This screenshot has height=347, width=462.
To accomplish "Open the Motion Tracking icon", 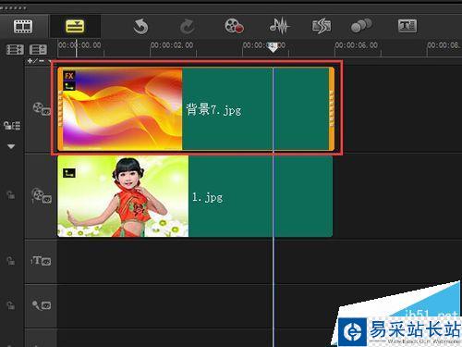I will [361, 26].
